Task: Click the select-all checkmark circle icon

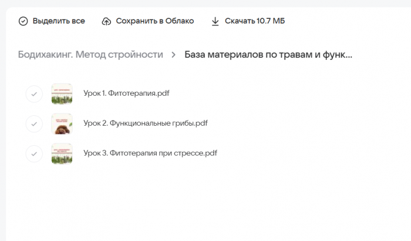Action: 23,21
